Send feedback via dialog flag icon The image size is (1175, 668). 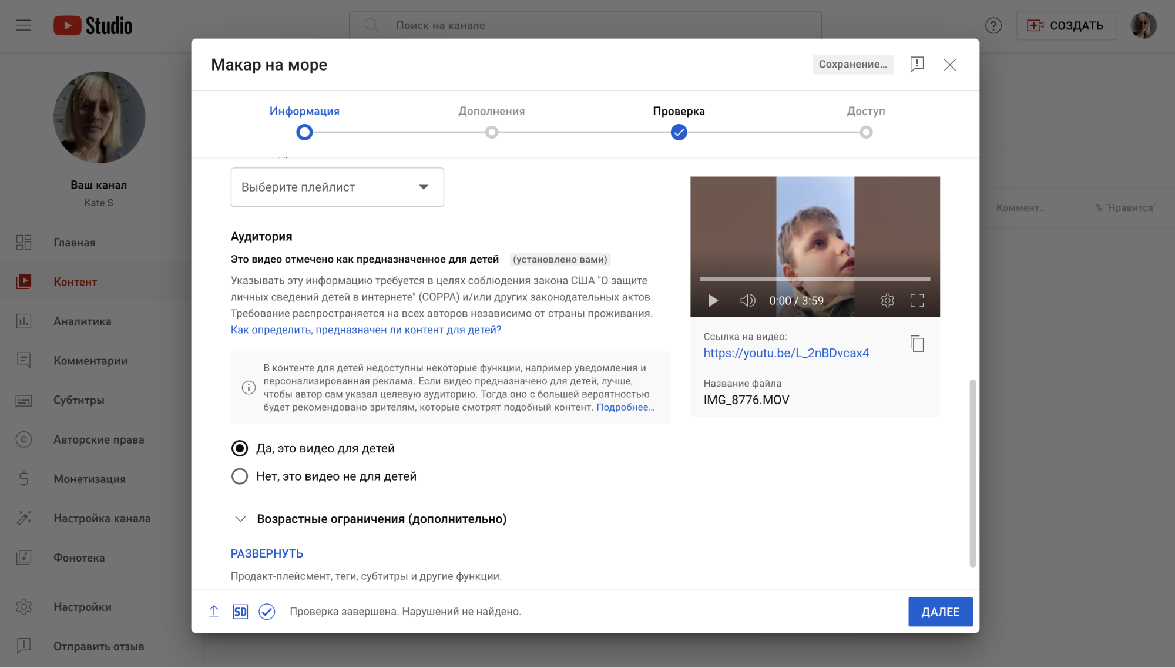tap(917, 64)
